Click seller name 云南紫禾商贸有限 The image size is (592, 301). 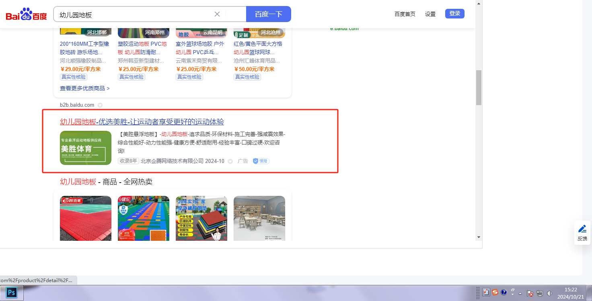(199, 61)
